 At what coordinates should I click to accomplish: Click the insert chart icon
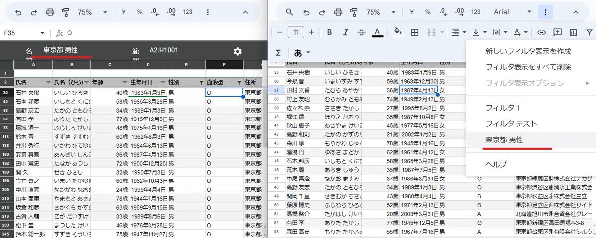coord(574,32)
